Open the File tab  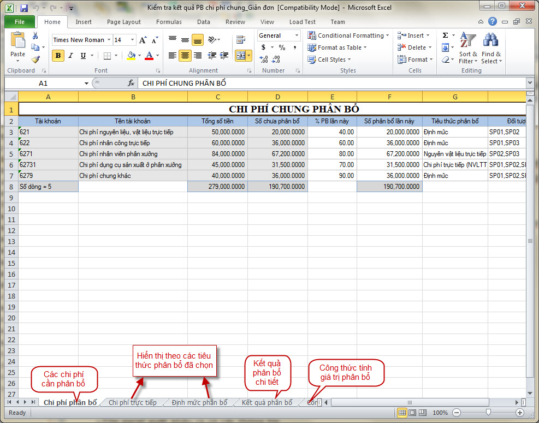pos(20,22)
